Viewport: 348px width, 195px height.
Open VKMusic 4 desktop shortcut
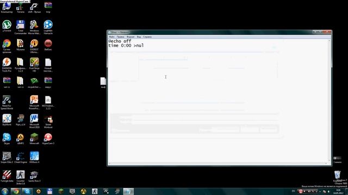(34, 158)
